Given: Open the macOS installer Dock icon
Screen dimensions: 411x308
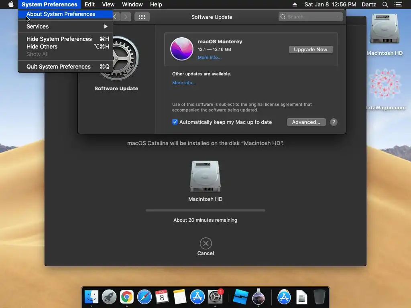Looking at the screenshot, I should [258, 297].
